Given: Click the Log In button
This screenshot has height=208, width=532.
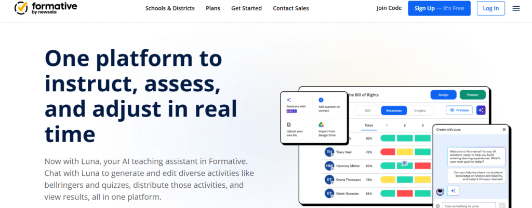Looking at the screenshot, I should (490, 8).
